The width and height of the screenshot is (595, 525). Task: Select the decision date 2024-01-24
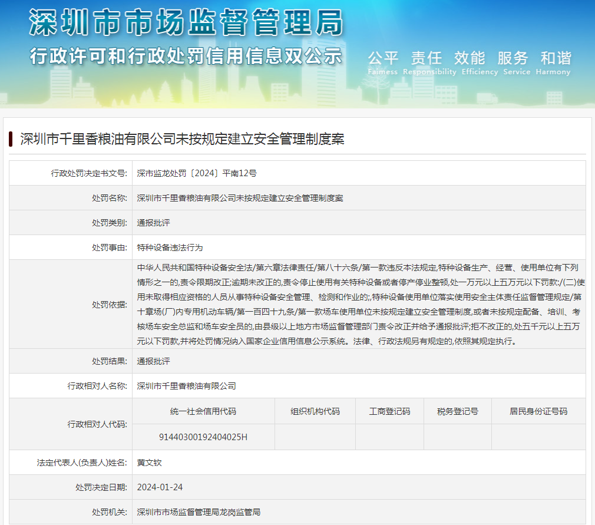[x=160, y=487]
